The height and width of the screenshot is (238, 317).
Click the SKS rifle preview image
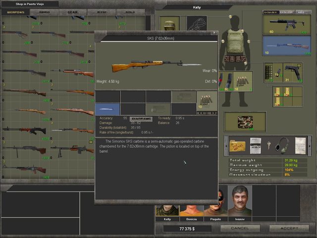point(157,65)
